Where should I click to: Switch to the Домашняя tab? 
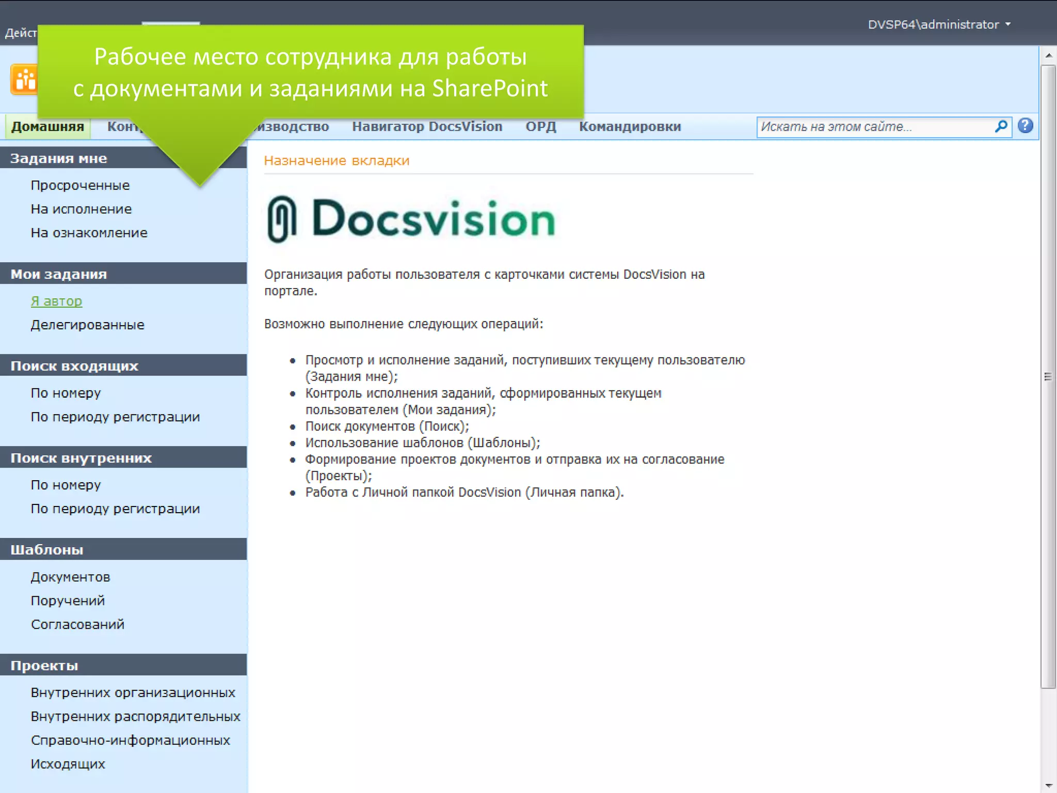click(47, 126)
